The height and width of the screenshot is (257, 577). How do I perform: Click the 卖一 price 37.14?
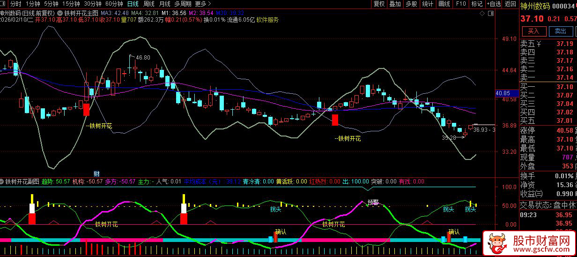[x=565, y=77]
